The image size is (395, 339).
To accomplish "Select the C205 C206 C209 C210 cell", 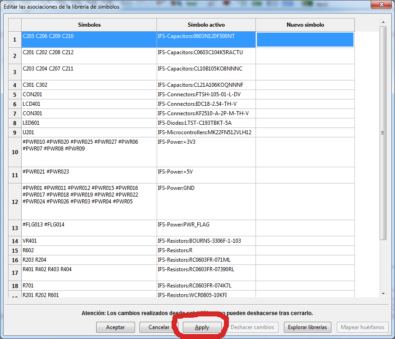I will (89, 40).
